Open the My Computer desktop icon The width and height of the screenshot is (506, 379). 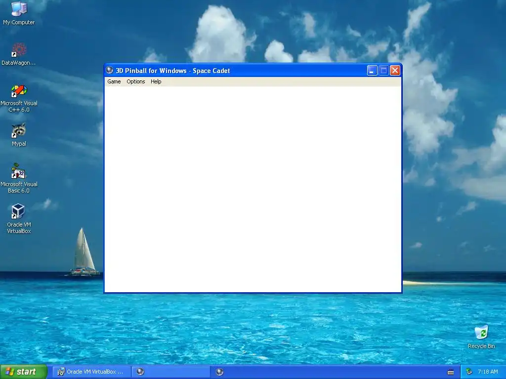tap(19, 13)
